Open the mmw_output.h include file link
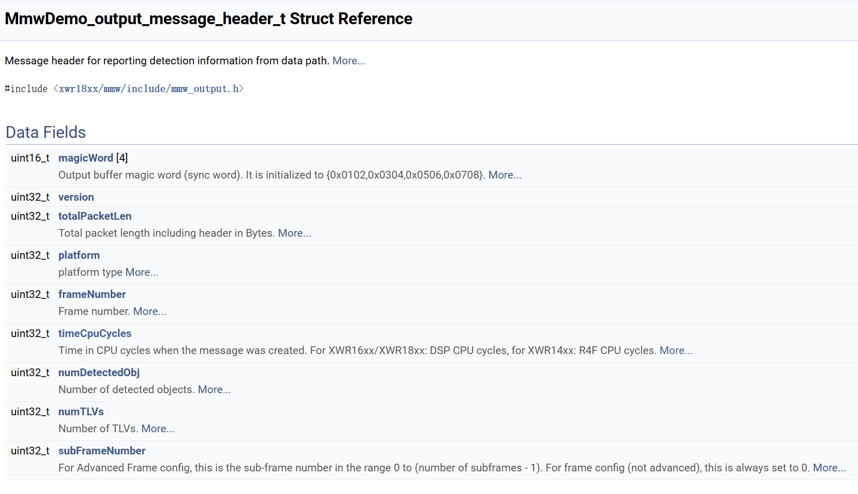The height and width of the screenshot is (494, 858). tap(149, 89)
